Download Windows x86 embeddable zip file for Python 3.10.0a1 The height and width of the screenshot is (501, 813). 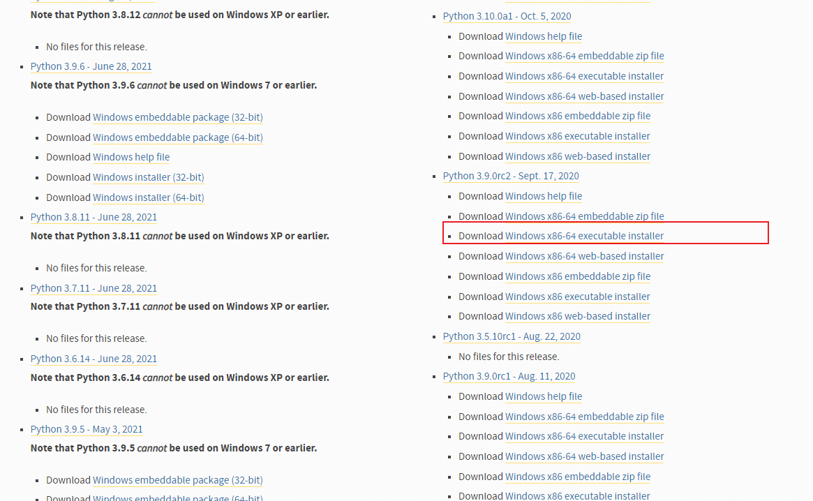click(x=578, y=116)
